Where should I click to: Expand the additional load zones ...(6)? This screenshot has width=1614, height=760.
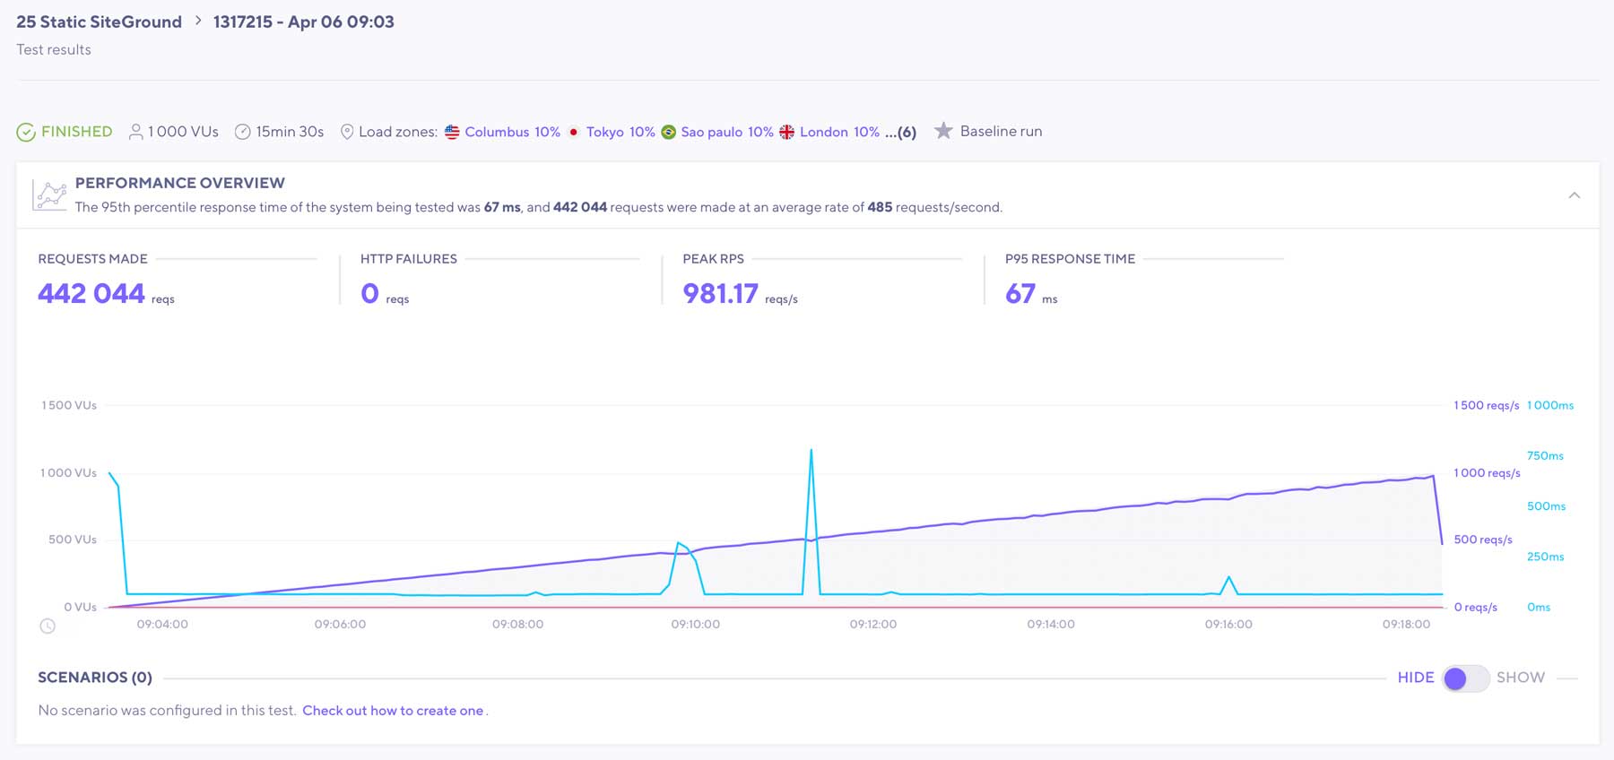click(x=900, y=132)
